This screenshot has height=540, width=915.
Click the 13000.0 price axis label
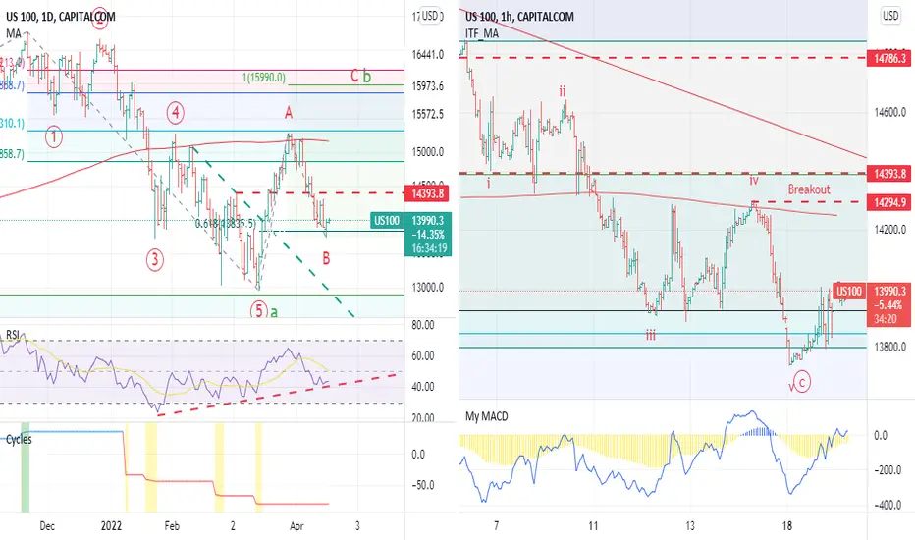(428, 288)
